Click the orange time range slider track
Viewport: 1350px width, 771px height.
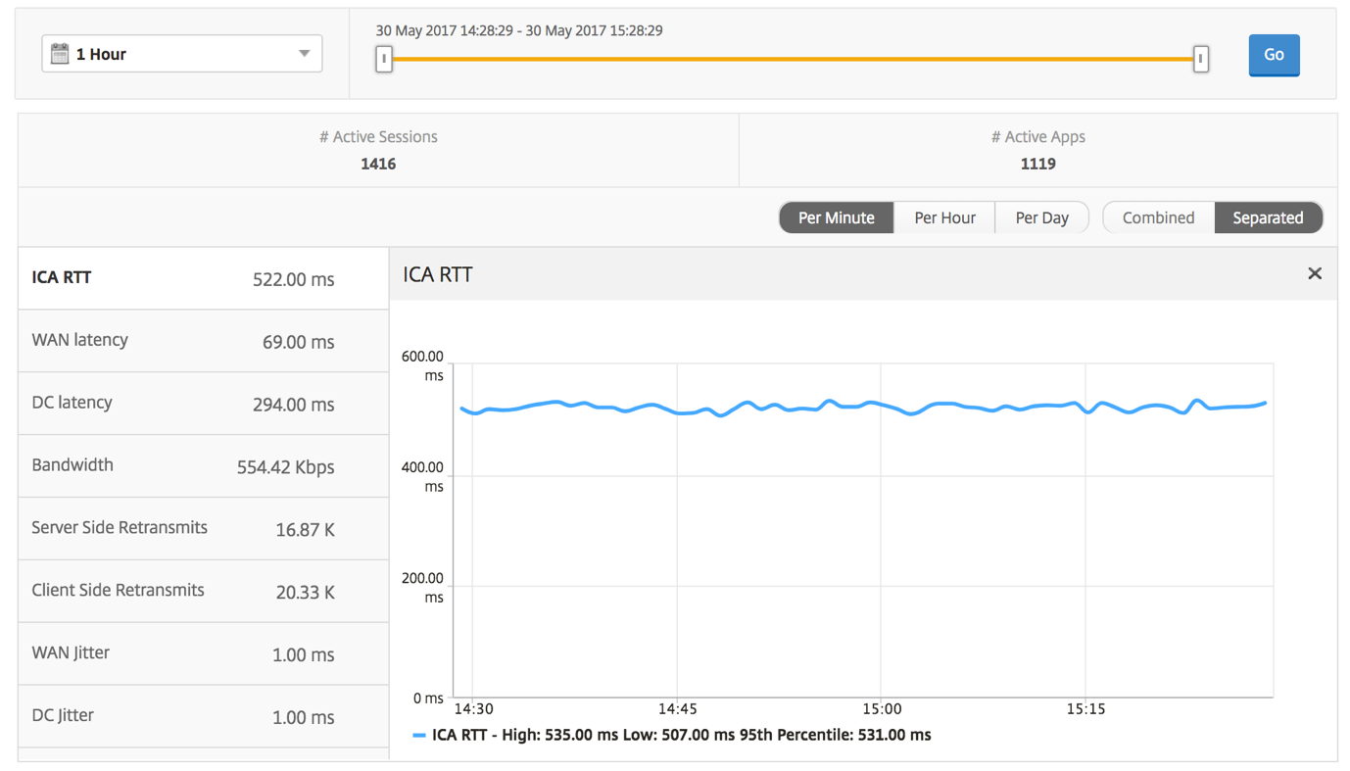(x=792, y=59)
